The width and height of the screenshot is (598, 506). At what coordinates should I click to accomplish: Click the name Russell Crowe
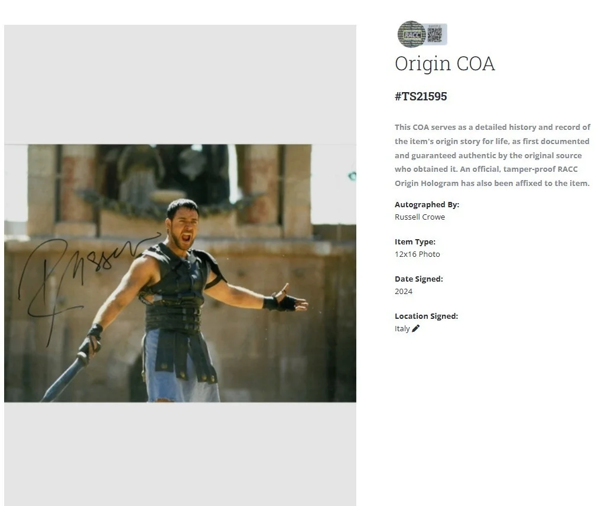pyautogui.click(x=420, y=217)
